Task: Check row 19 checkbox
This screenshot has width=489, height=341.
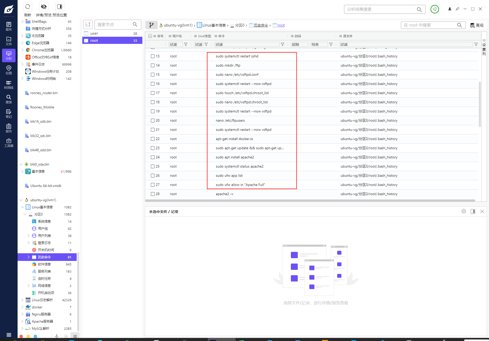Action: tap(153, 111)
